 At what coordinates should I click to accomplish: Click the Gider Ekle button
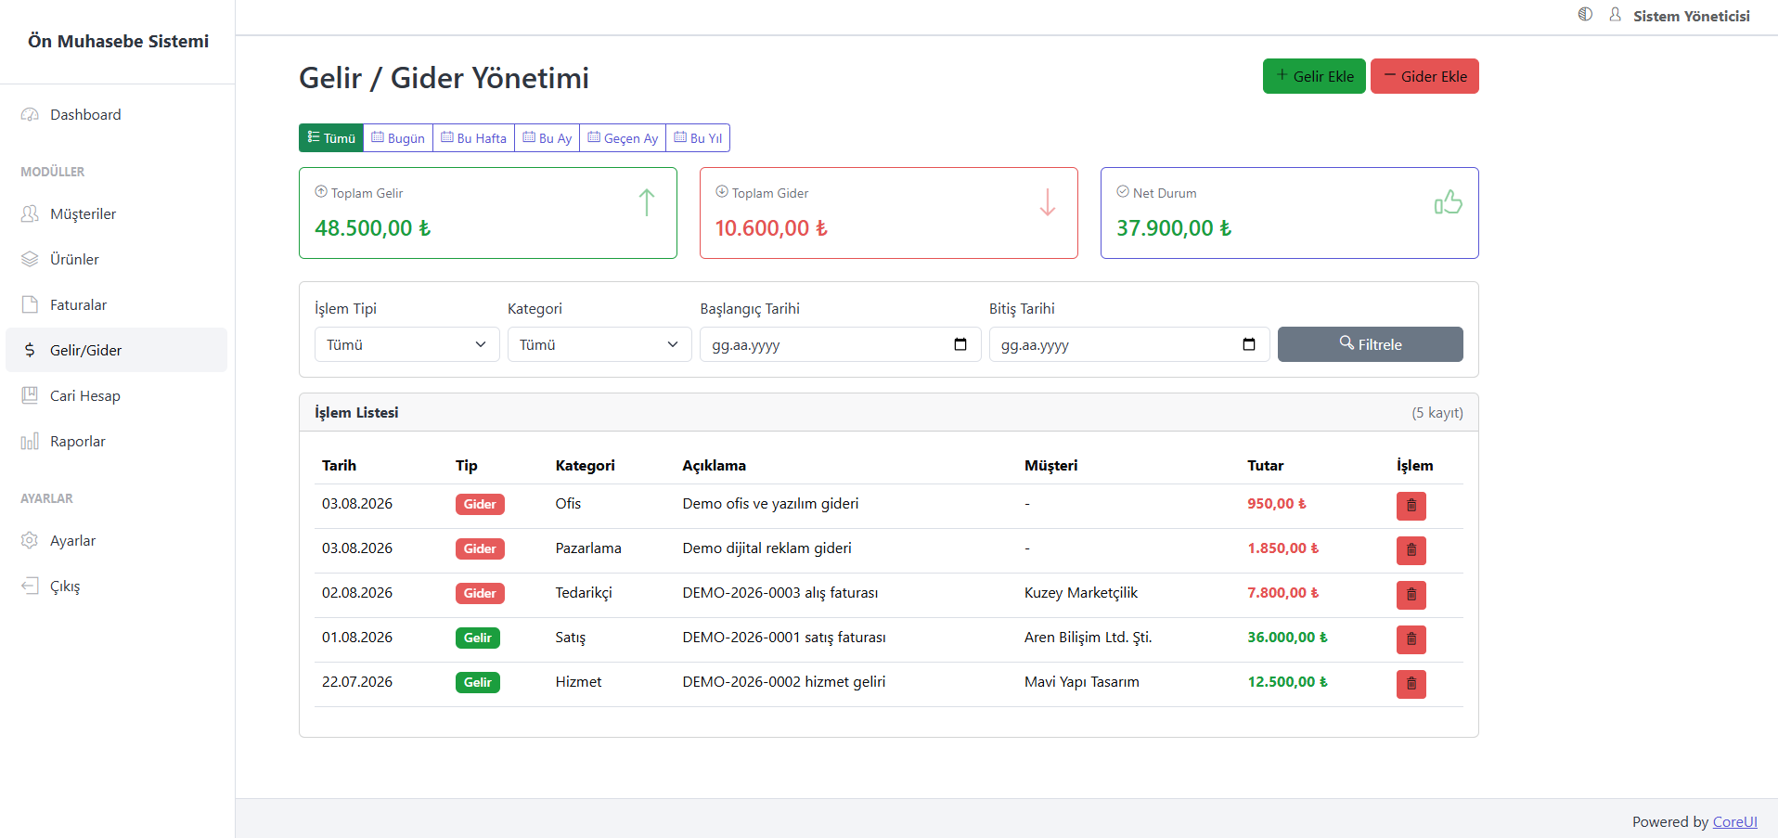[x=1424, y=76]
